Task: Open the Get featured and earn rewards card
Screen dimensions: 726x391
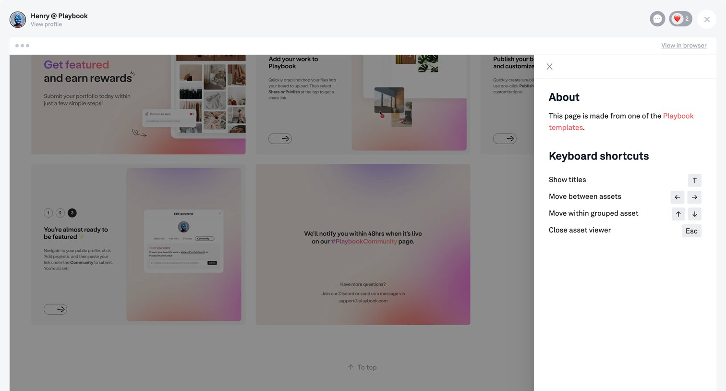Action: [x=138, y=104]
